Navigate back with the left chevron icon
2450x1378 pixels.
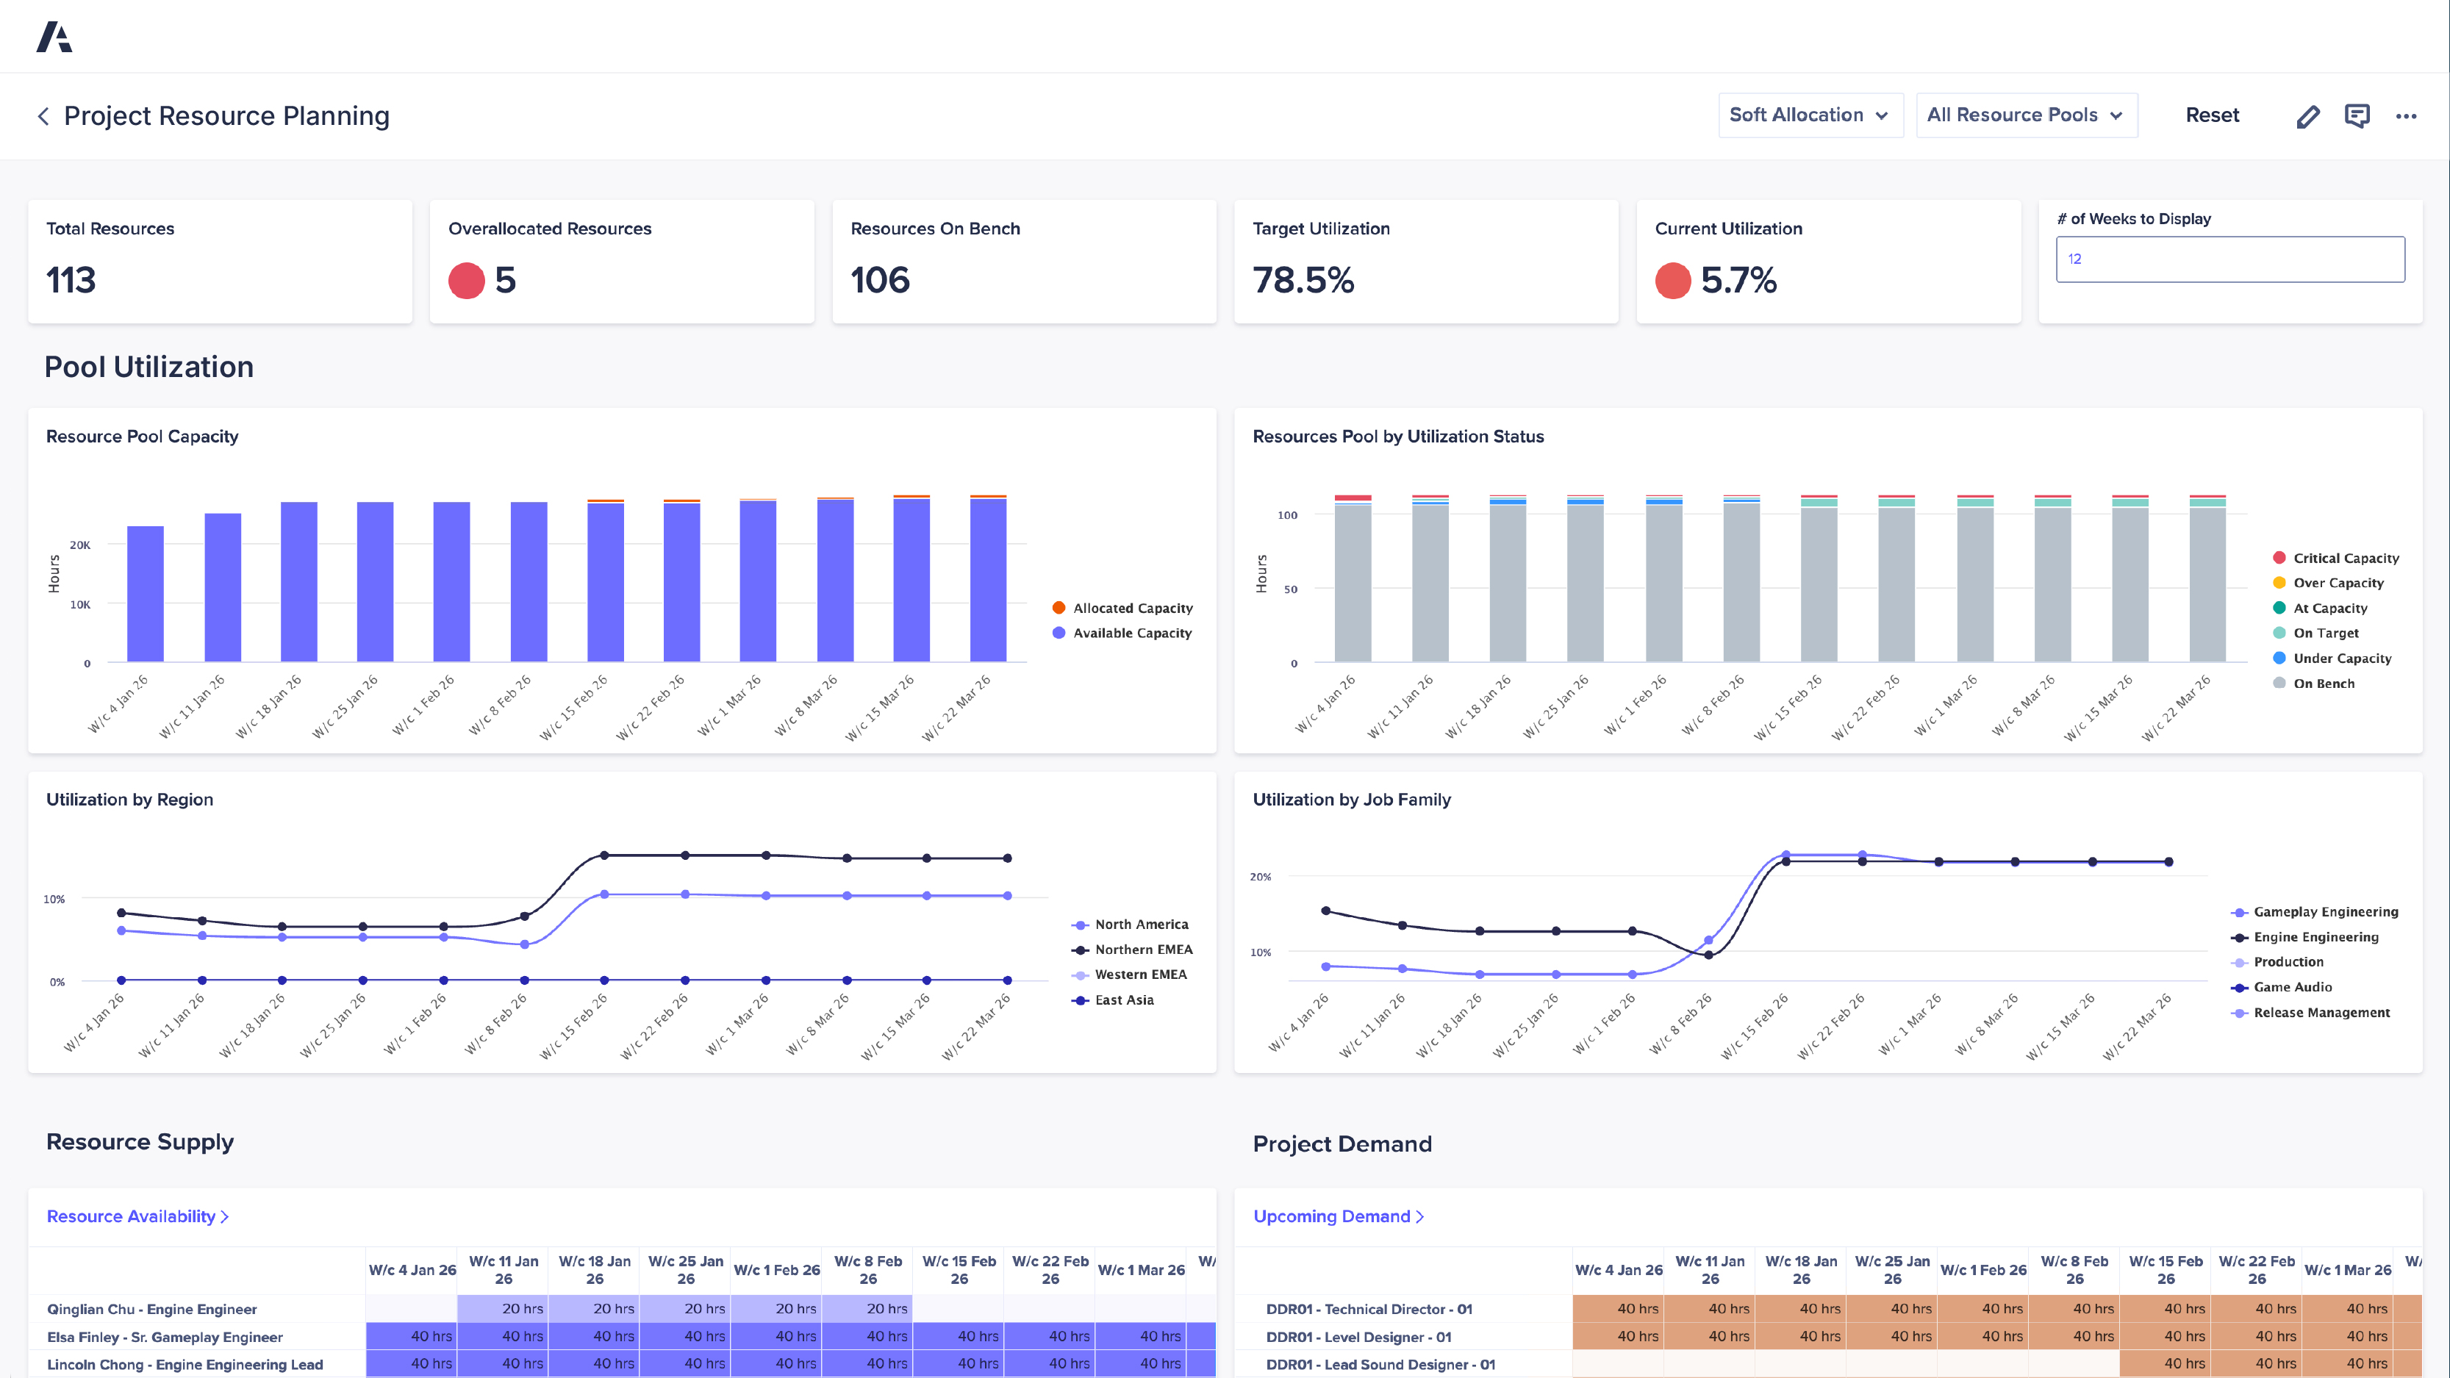tap(44, 115)
